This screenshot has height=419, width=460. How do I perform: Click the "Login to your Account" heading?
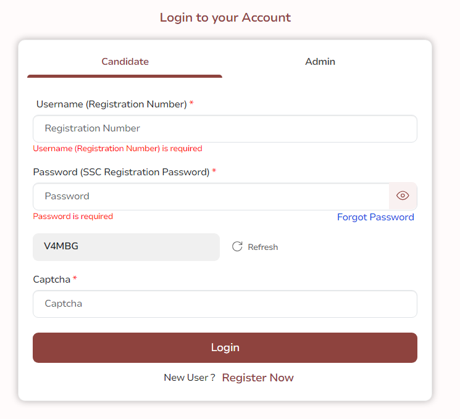tap(225, 17)
